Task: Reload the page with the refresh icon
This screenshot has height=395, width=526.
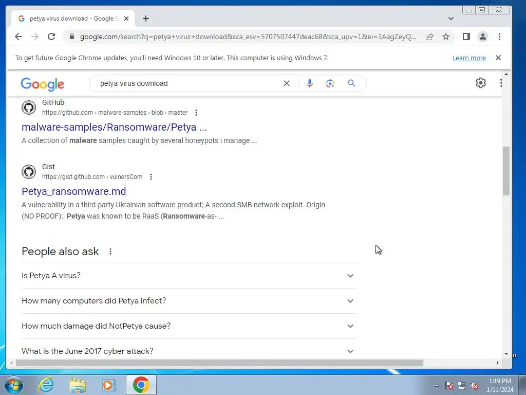Action: coord(51,37)
